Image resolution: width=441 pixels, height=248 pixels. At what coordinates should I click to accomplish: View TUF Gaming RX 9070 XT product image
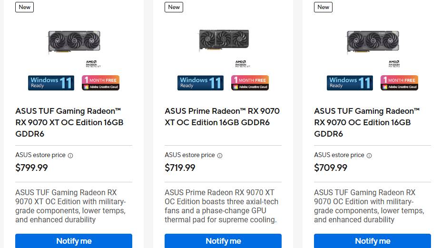pyautogui.click(x=74, y=42)
